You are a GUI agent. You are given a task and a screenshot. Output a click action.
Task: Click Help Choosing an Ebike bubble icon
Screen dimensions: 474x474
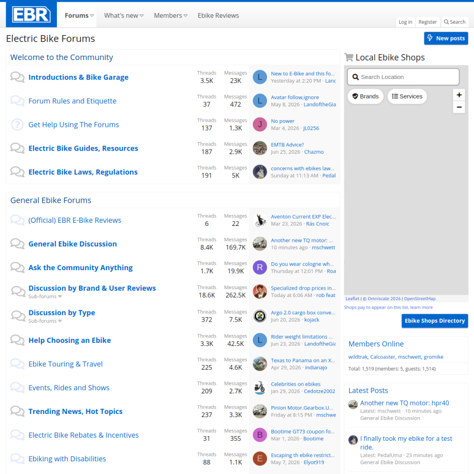point(17,340)
